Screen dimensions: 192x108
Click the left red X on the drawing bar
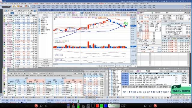36,106
